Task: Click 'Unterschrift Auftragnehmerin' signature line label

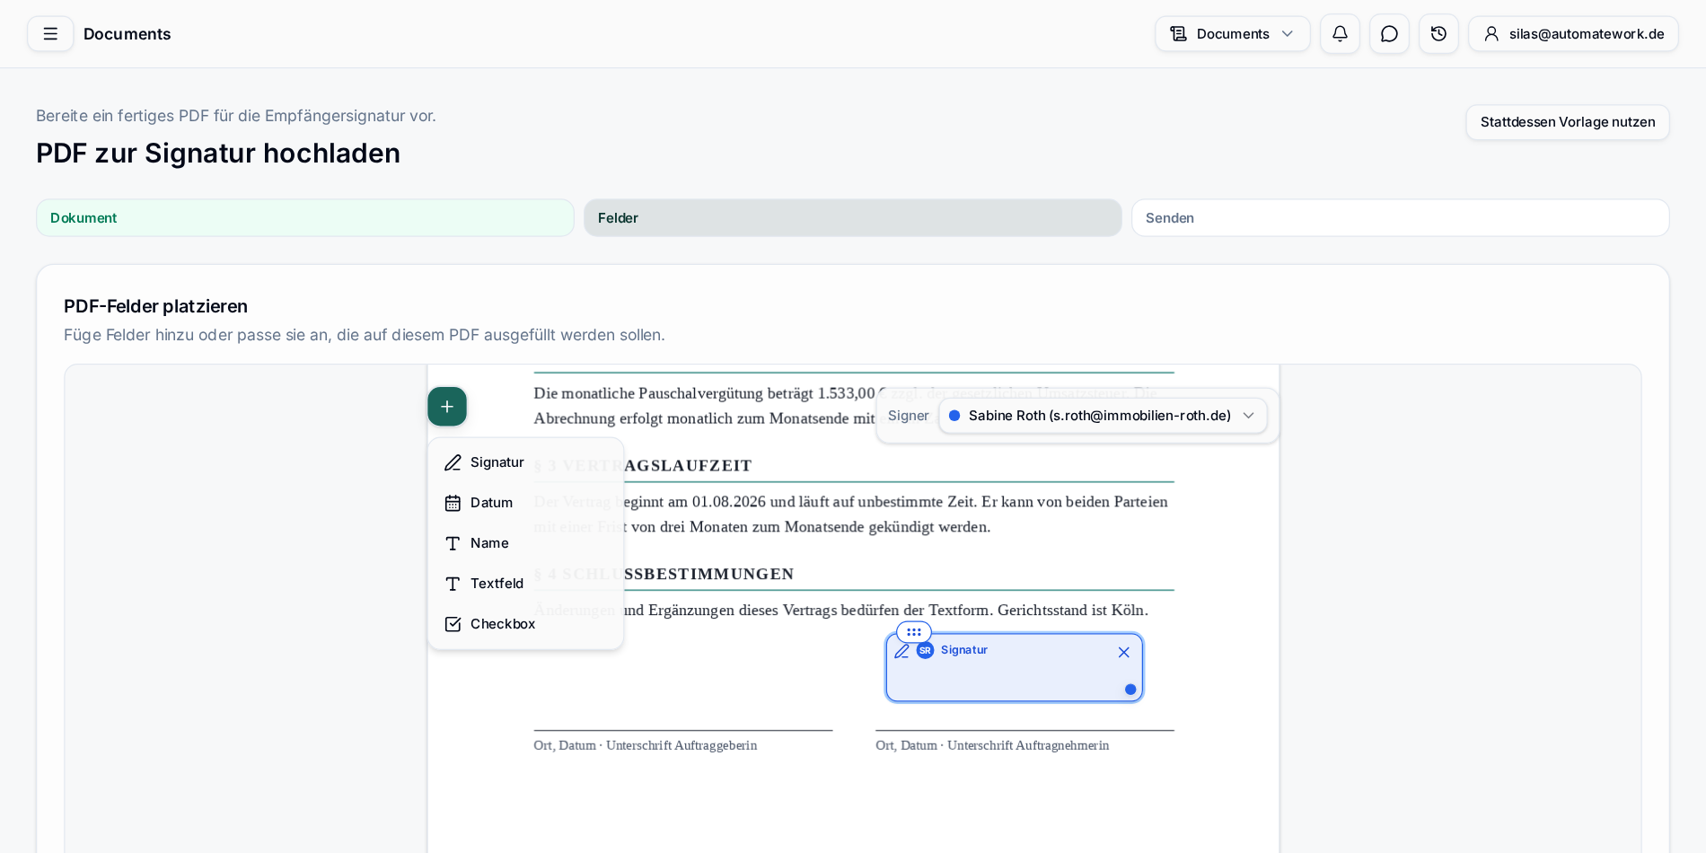Action: [1028, 745]
